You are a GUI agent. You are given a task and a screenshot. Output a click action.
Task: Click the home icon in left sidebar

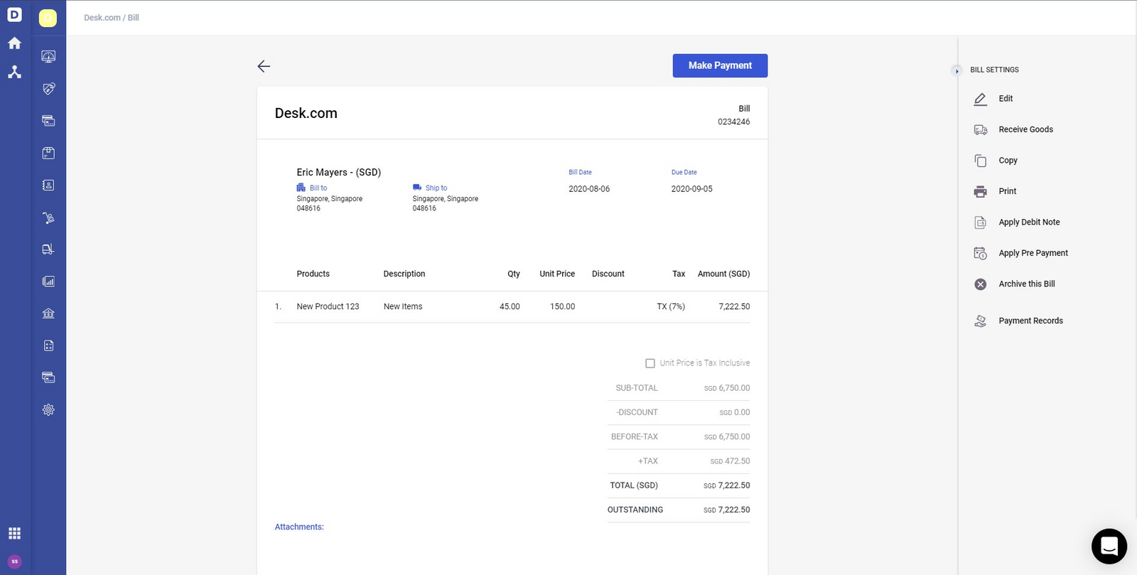click(x=14, y=43)
